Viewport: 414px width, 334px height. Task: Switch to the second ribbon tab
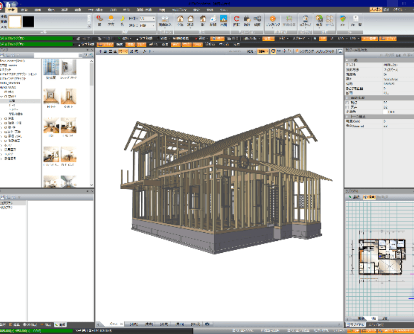click(24, 10)
